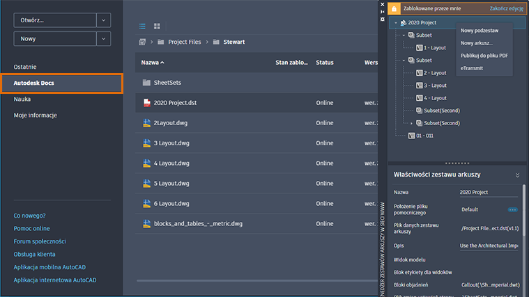Click the 2Layout.dwg file icon

(x=147, y=123)
